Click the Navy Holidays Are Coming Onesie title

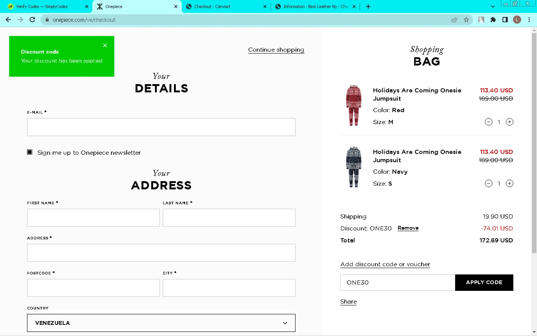coord(417,156)
